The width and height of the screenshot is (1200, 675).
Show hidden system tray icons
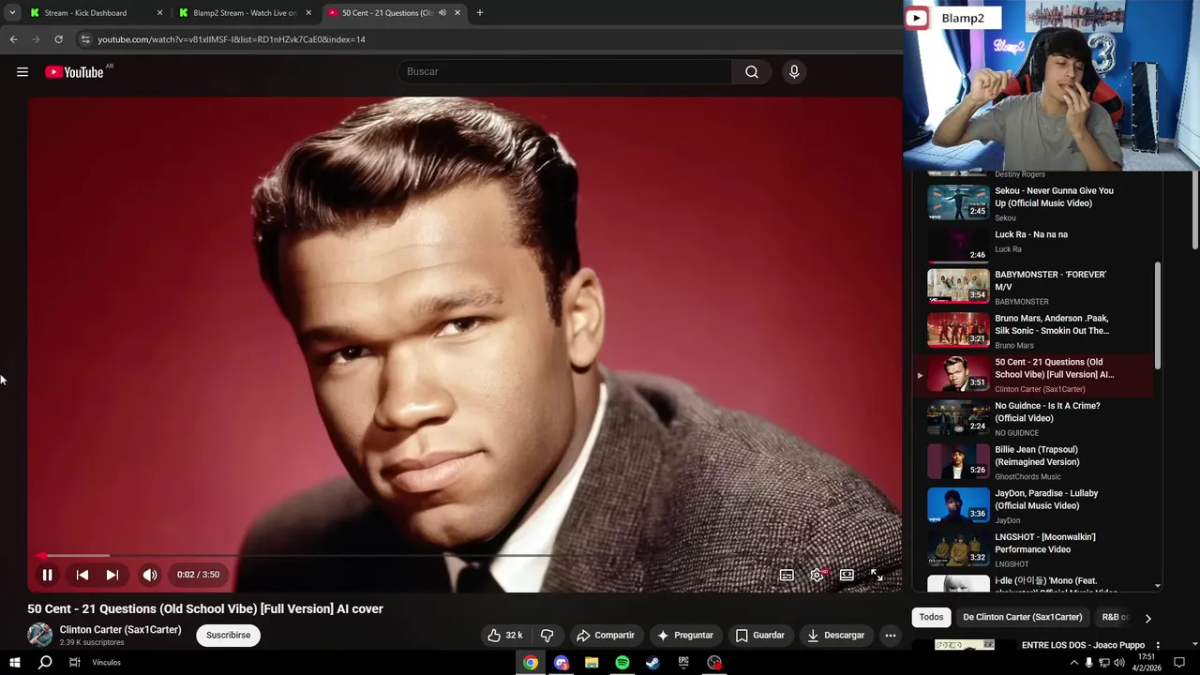click(x=1073, y=663)
